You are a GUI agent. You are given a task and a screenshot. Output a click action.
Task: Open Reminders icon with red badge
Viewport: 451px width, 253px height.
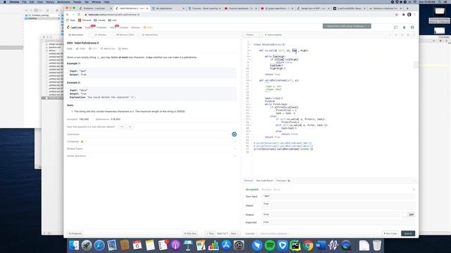(x=163, y=245)
